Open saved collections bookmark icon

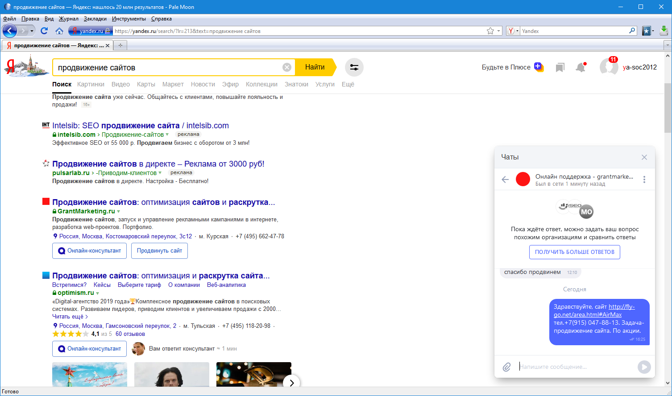coord(560,67)
